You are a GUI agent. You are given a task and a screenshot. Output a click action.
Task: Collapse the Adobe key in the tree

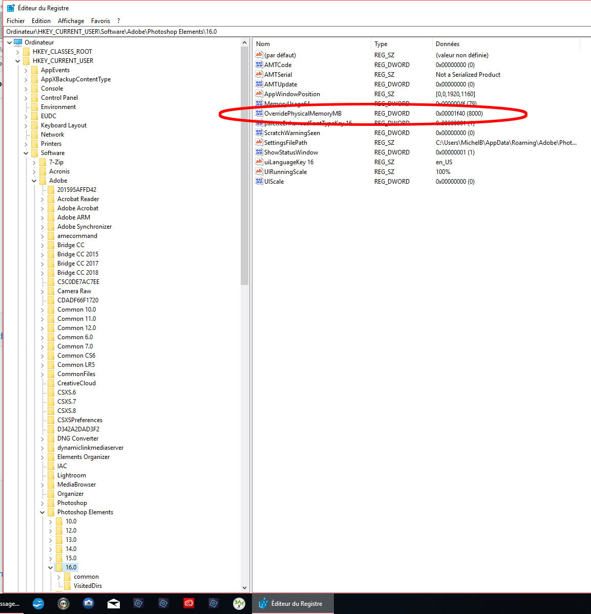pyautogui.click(x=34, y=180)
